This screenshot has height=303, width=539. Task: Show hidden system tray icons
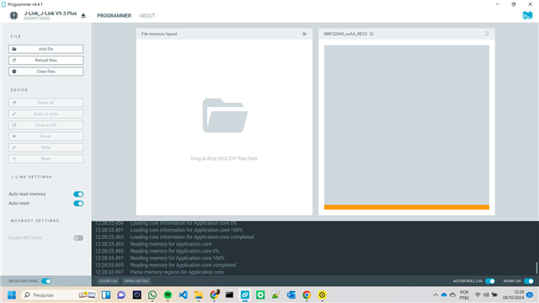tap(435, 295)
